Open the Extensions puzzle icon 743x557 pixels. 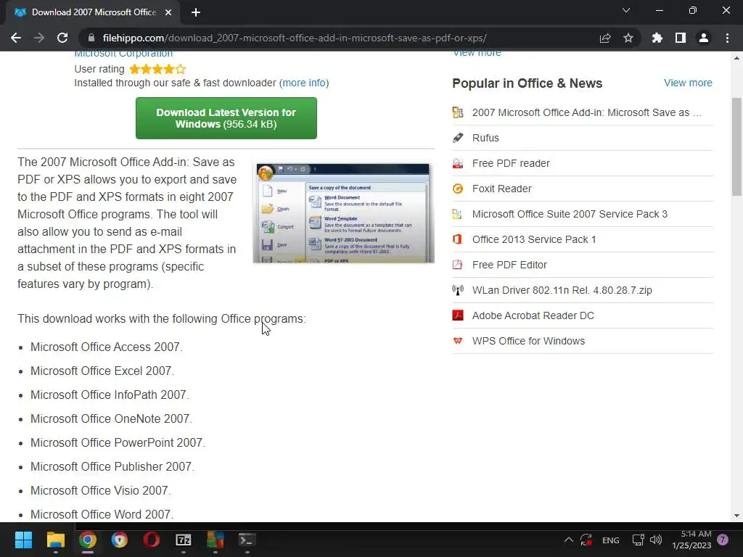click(x=657, y=38)
